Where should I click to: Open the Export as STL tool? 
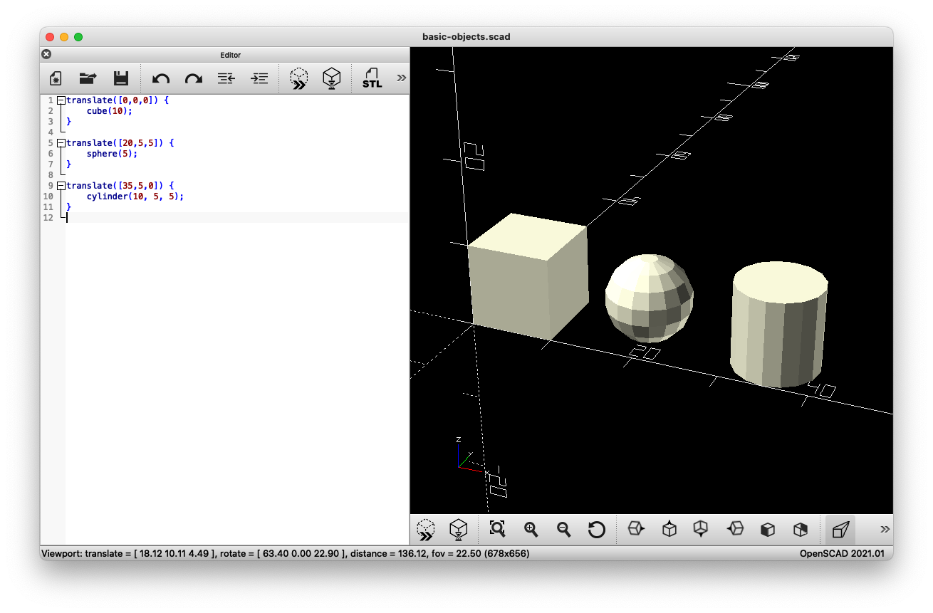[x=371, y=78]
